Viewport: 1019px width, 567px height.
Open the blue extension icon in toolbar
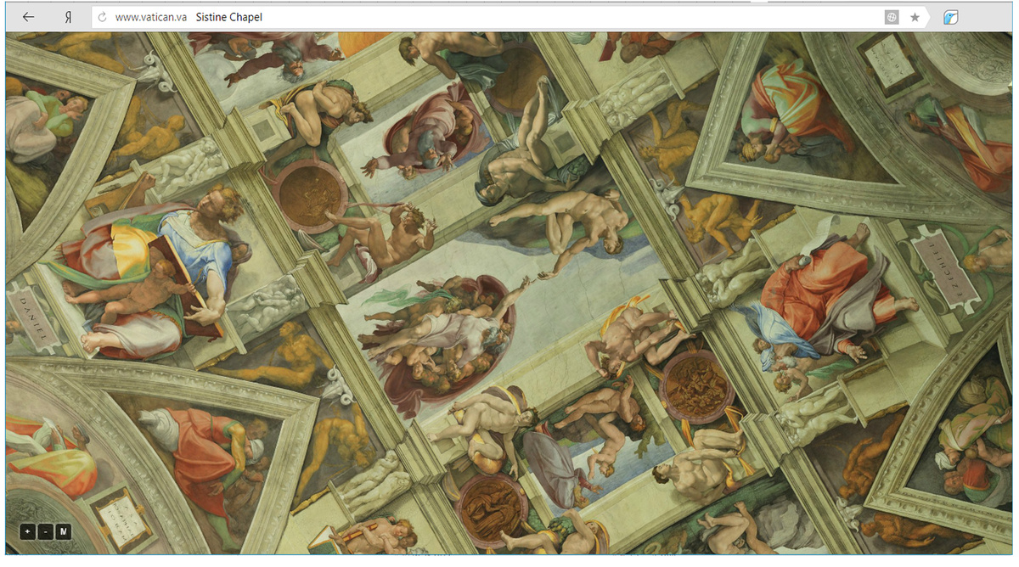pos(951,17)
